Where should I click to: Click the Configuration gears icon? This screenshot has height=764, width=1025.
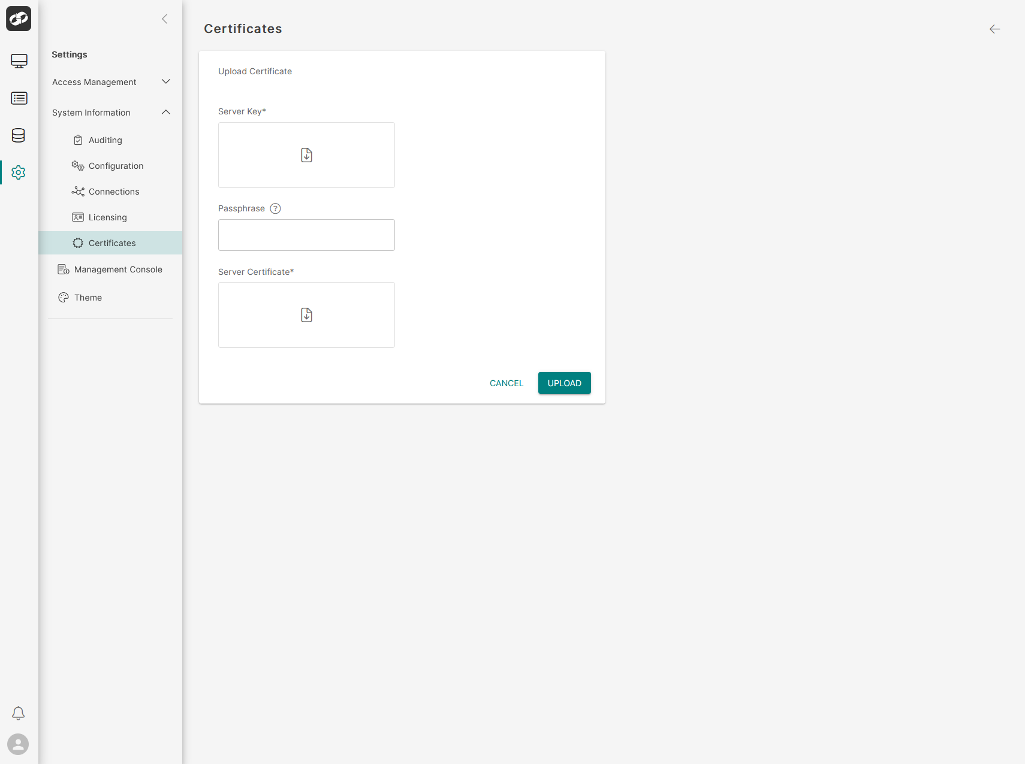[78, 166]
